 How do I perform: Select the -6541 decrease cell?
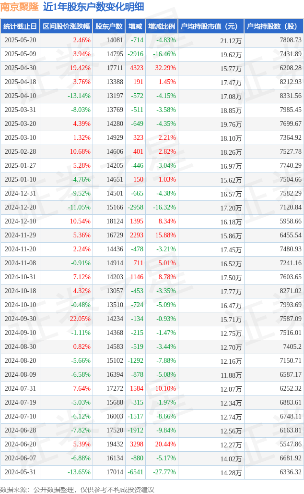pyautogui.click(x=135, y=472)
